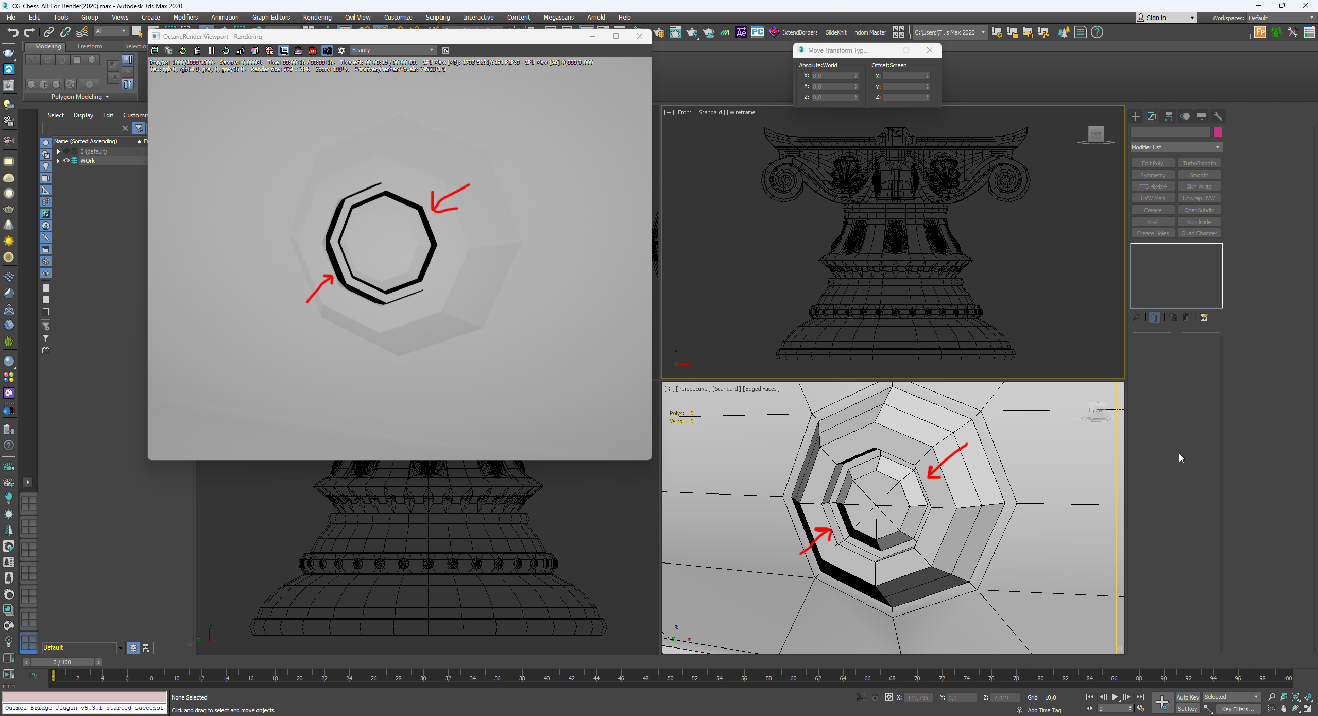Viewport: 1318px width, 716px height.
Task: Toggle Auto Key mode
Action: [x=1188, y=697]
